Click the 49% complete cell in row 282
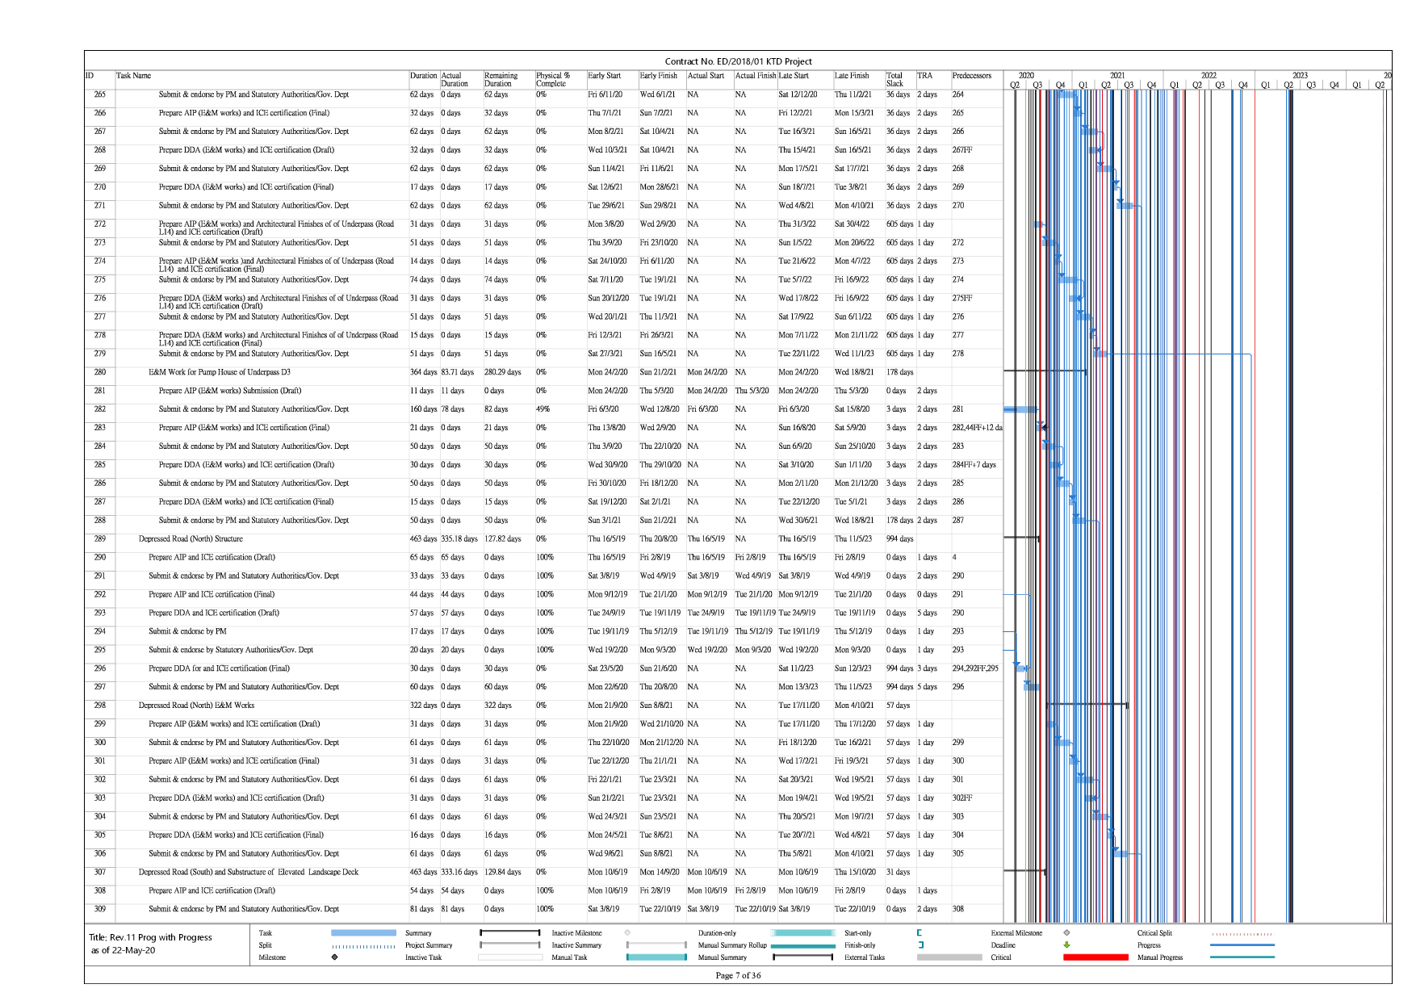This screenshot has width=1416, height=1001. [543, 409]
